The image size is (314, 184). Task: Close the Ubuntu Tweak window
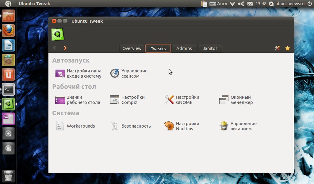click(54, 21)
